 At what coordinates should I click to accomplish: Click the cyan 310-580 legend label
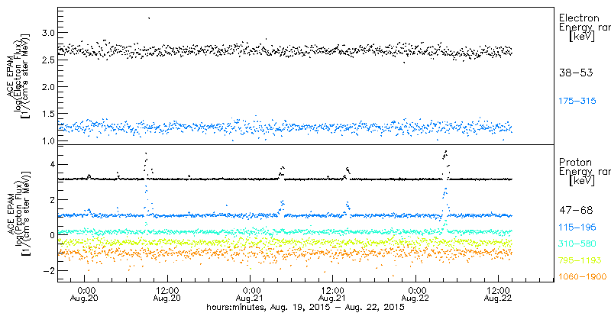[x=577, y=244]
